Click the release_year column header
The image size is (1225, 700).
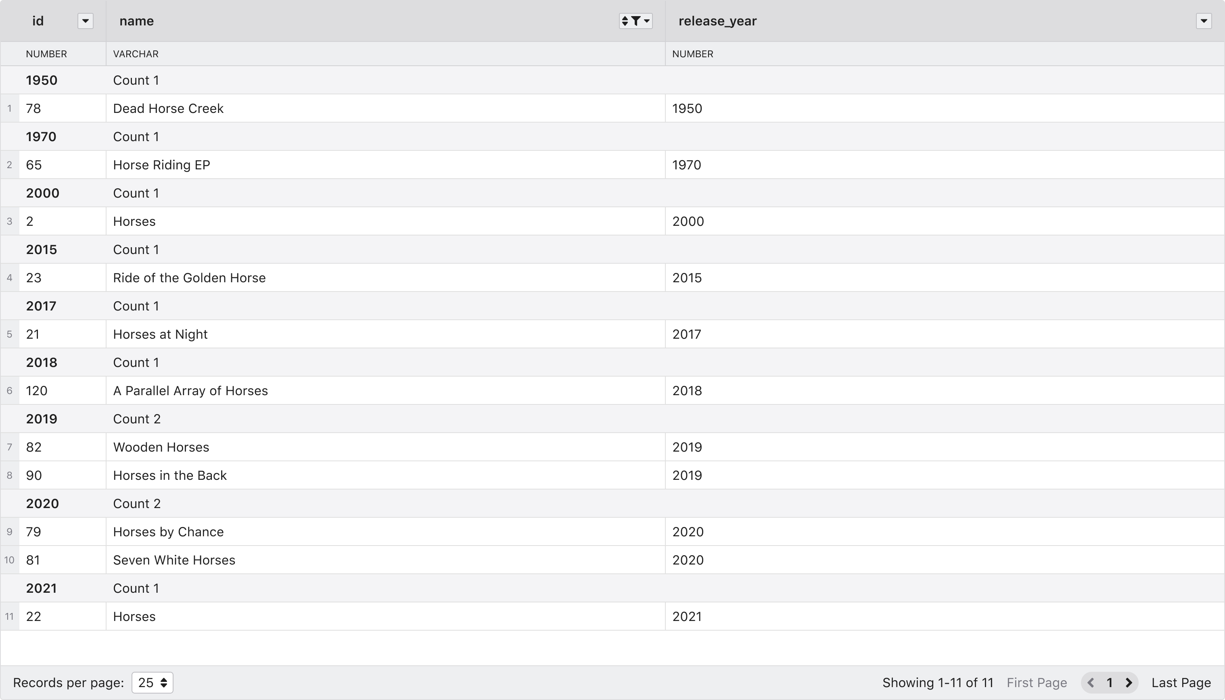(x=717, y=21)
